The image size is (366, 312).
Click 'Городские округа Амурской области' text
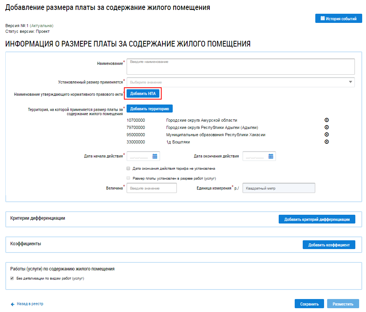click(202, 120)
